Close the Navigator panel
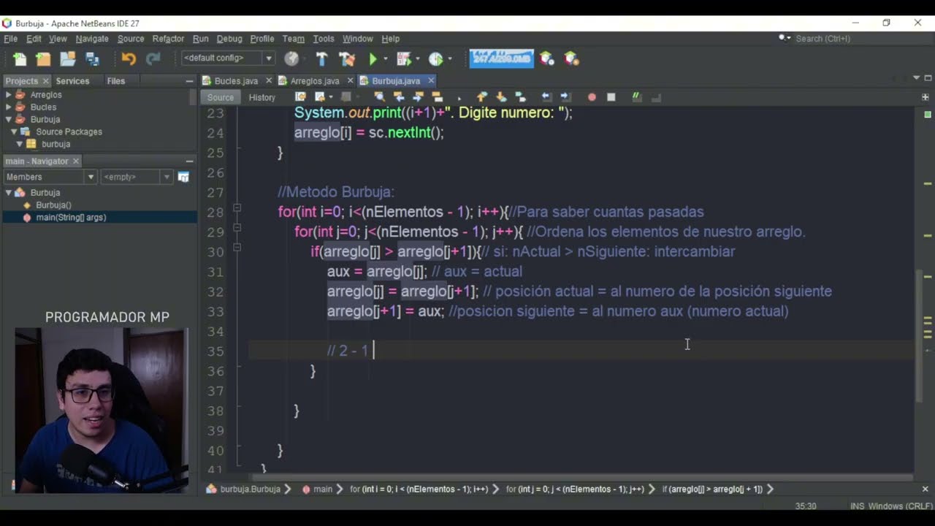The image size is (935, 526). click(x=76, y=161)
